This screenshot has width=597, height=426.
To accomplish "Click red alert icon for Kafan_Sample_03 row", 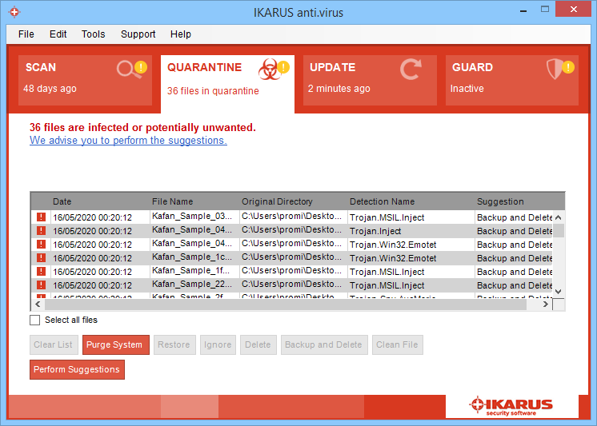I will (41, 217).
